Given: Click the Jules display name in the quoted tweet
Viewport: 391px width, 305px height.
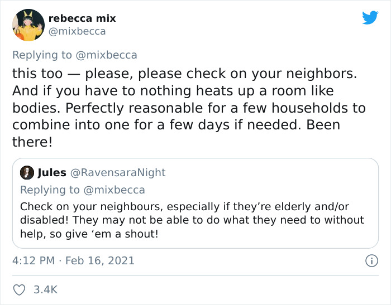Looking at the screenshot, I should 51,173.
